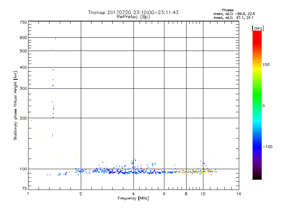The width and height of the screenshot is (281, 211).
Task: Click the x-axis tick label '10'
Action: pyautogui.click(x=203, y=194)
